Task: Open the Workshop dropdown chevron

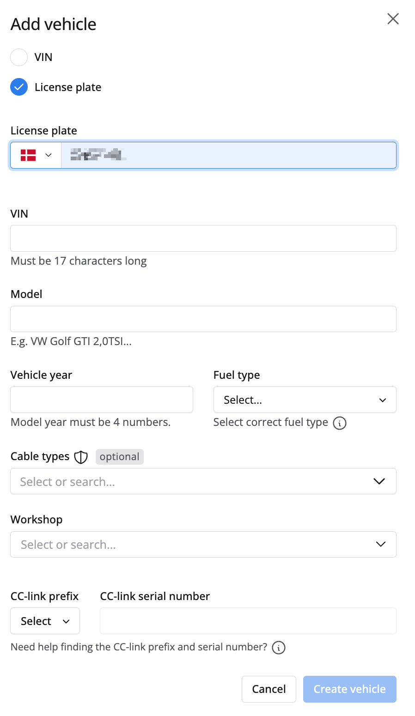Action: click(x=380, y=544)
